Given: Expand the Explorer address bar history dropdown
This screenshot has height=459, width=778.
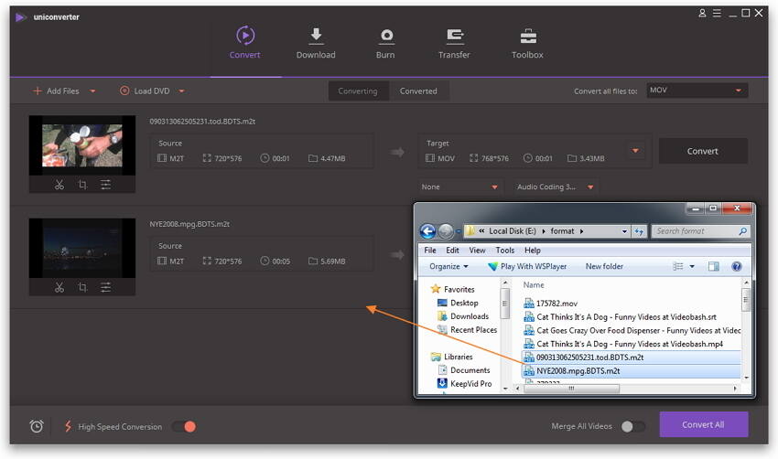Looking at the screenshot, I should click(624, 231).
